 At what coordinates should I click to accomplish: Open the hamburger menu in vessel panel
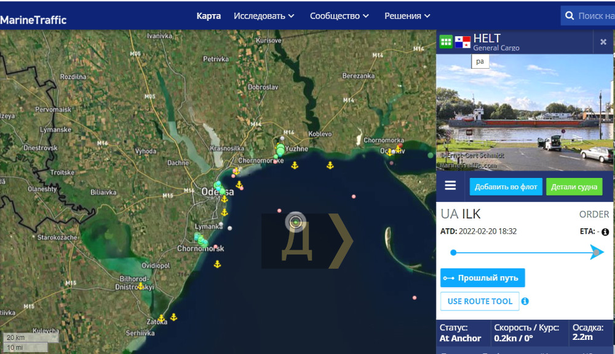point(450,186)
